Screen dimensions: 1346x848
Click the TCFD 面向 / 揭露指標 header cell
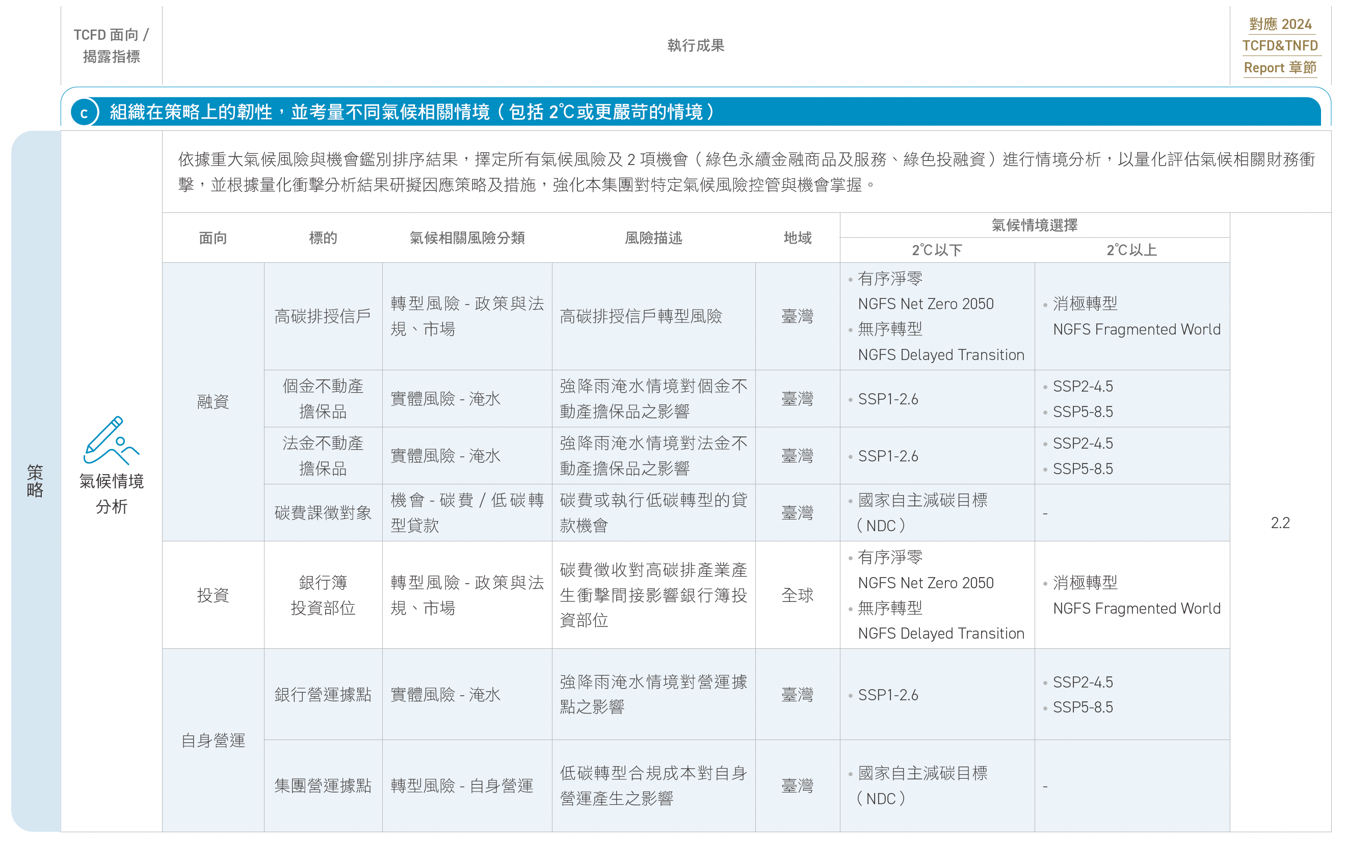pos(111,46)
